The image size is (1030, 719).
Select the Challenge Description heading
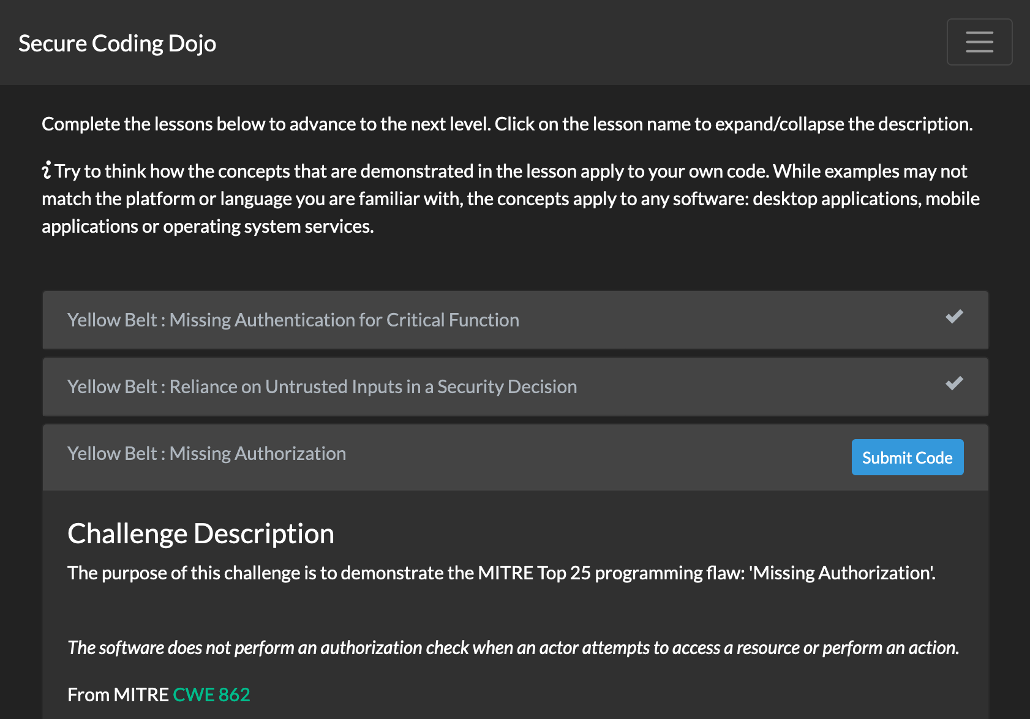(201, 533)
